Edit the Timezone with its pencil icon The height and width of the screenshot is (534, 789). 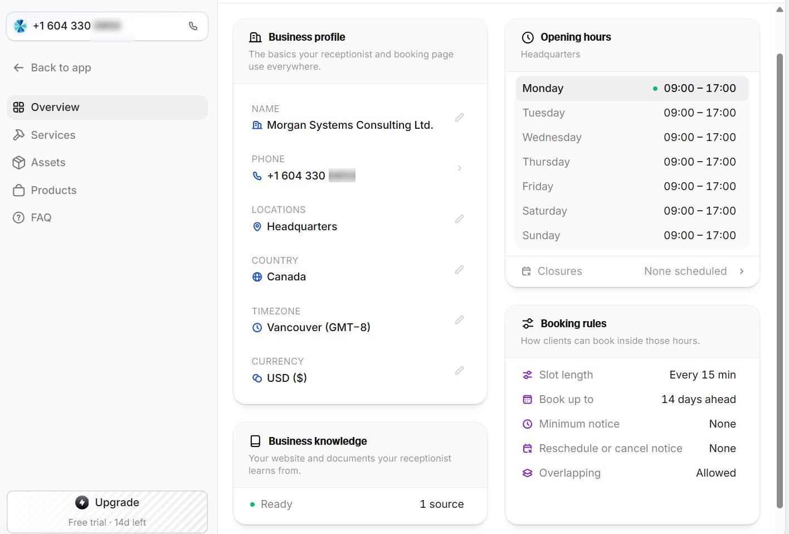point(459,320)
